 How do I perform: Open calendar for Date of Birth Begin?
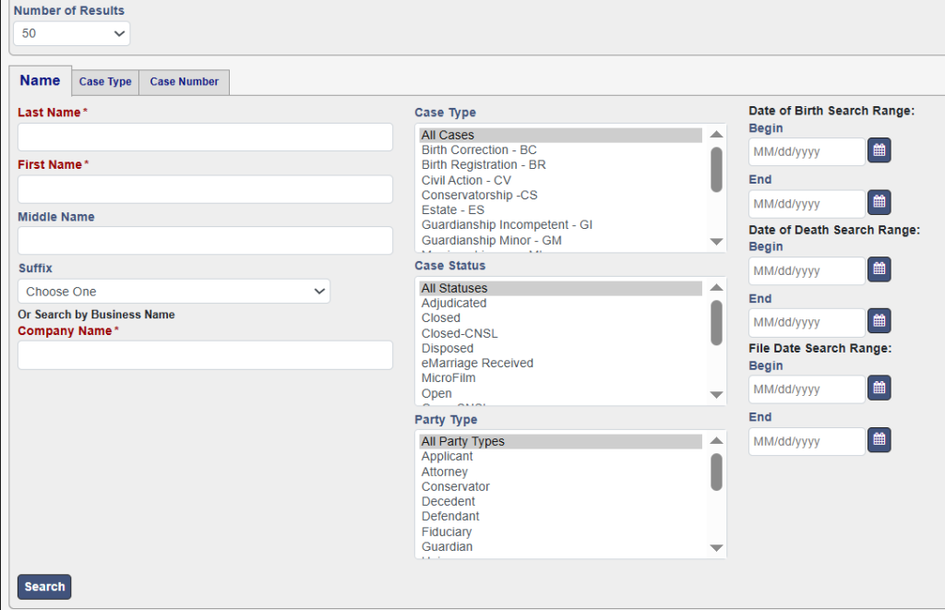coord(879,150)
